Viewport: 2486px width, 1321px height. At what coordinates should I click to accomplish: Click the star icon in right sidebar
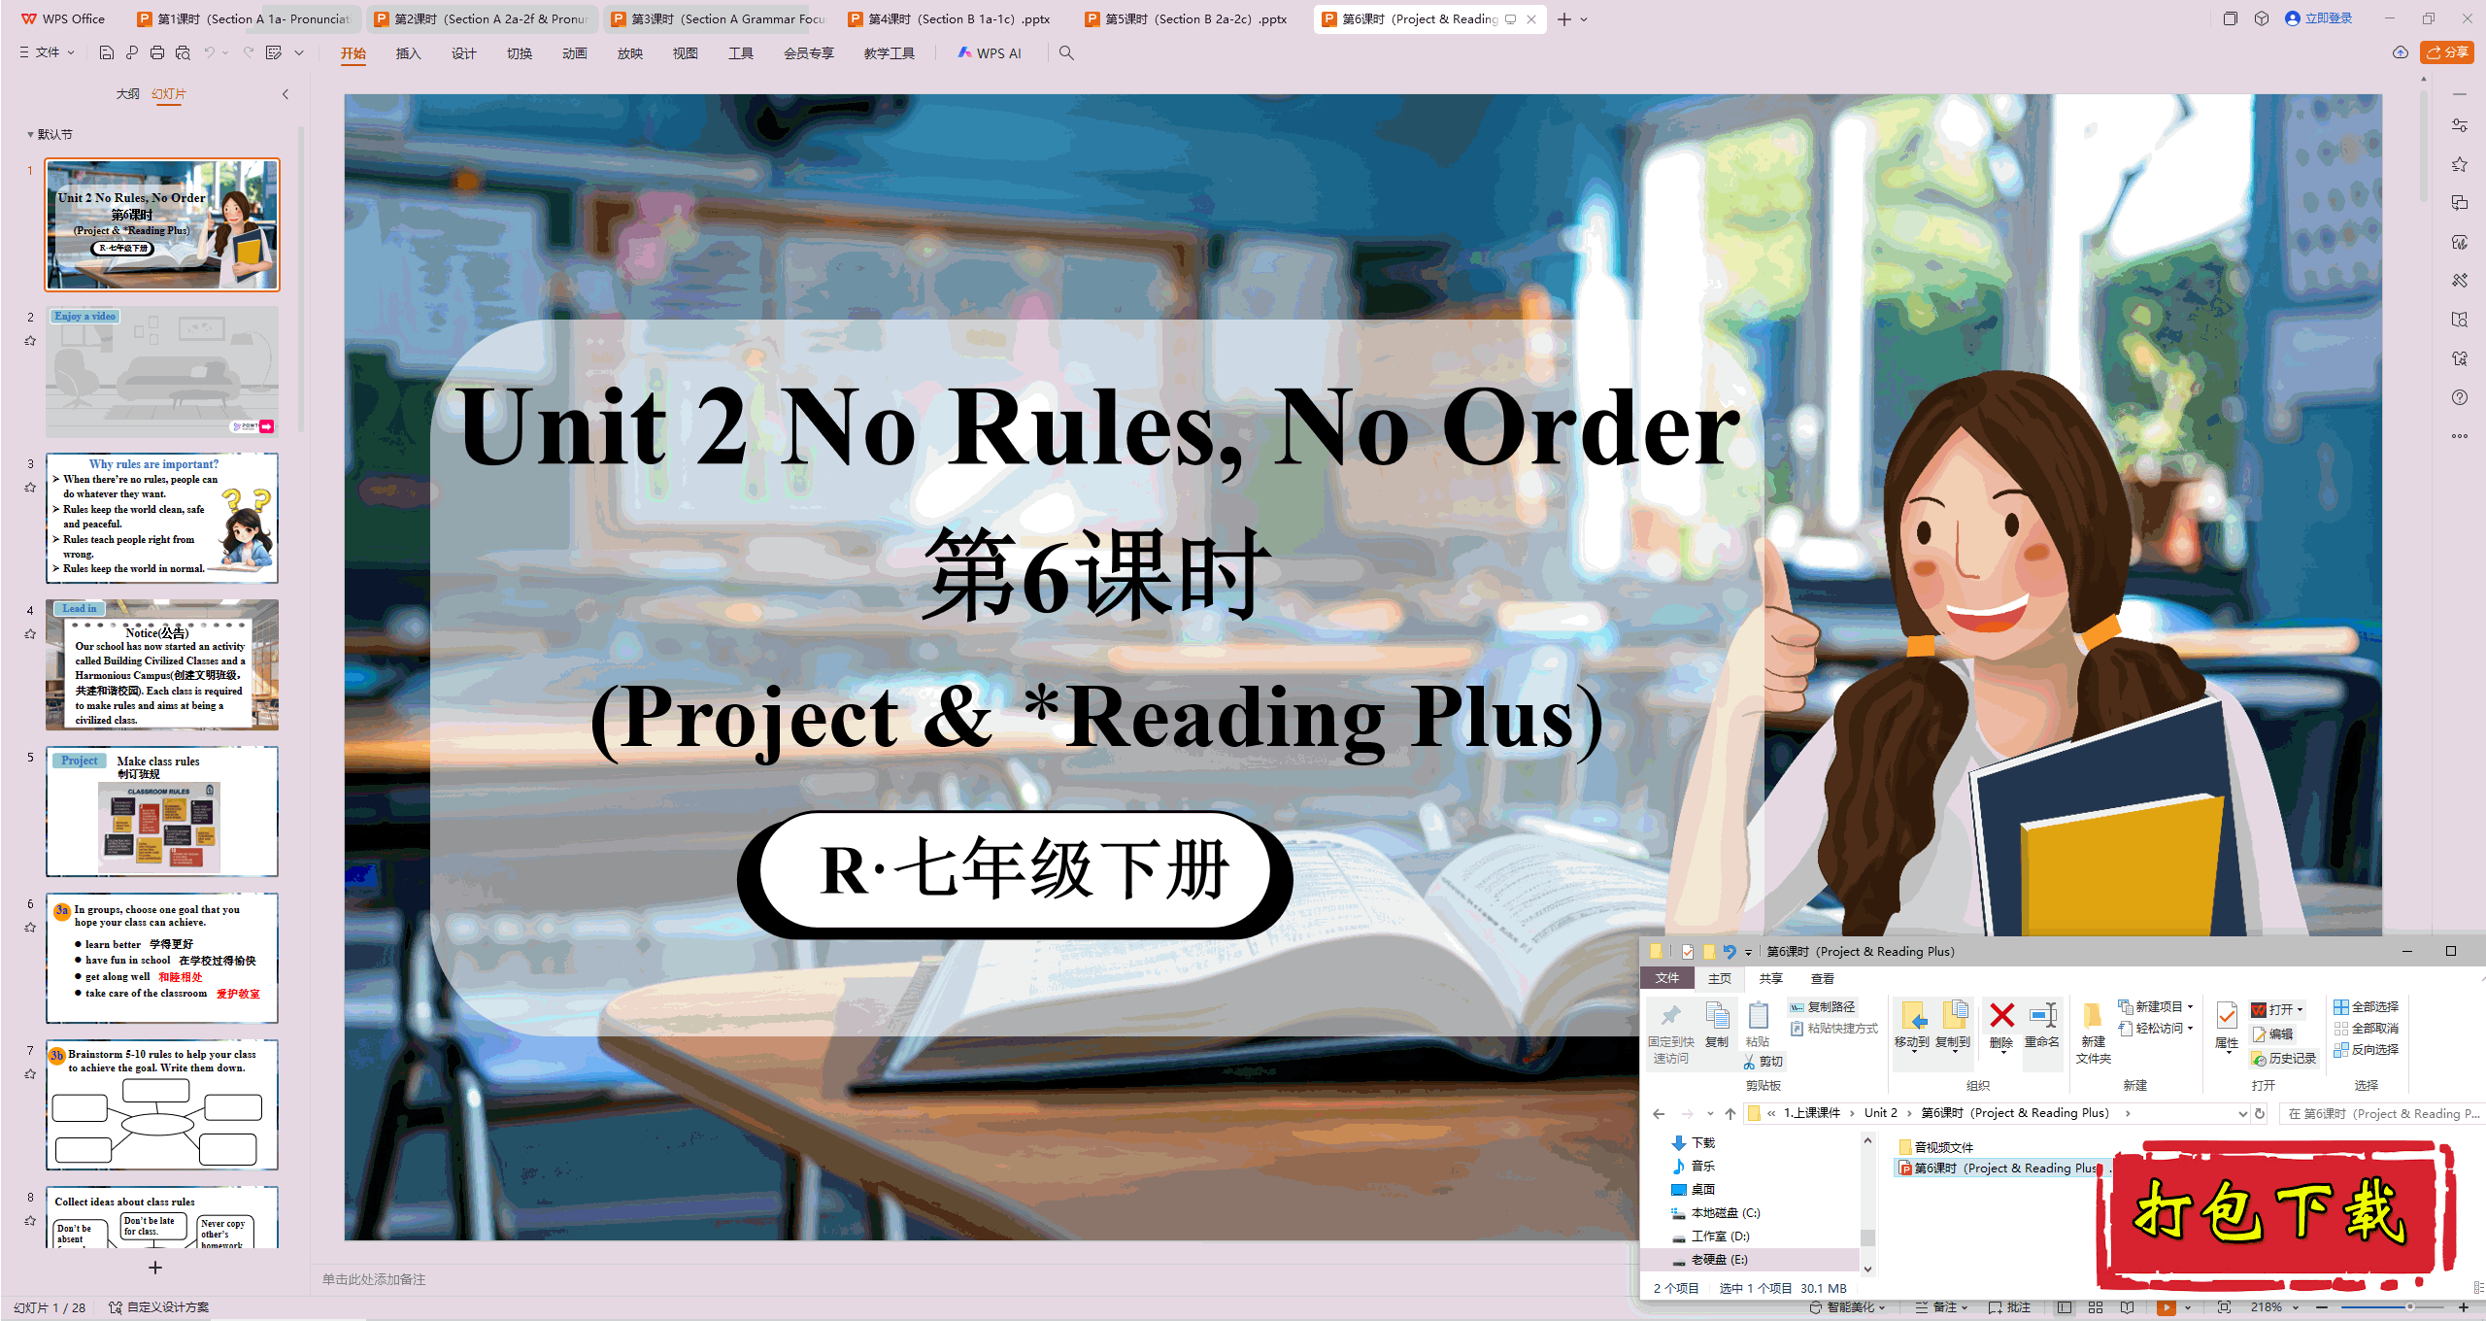(2460, 164)
